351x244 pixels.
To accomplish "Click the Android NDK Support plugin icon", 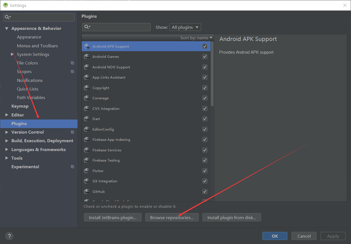I will [86, 67].
